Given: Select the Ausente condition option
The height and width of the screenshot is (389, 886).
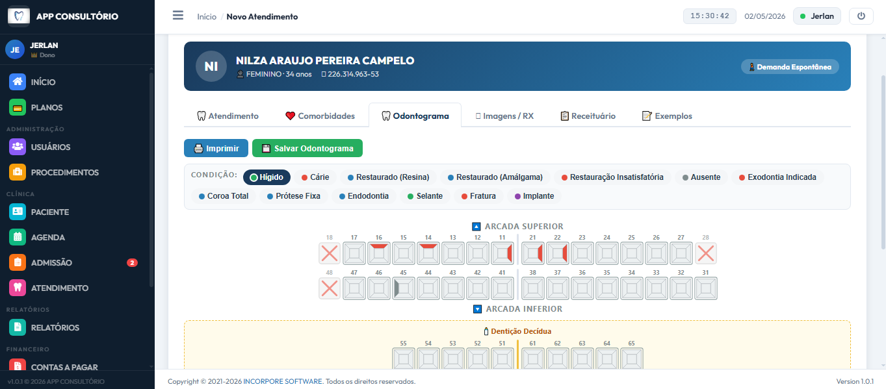Looking at the screenshot, I should click(701, 177).
